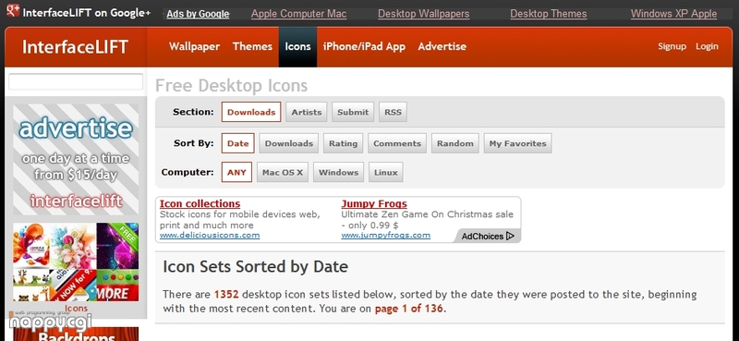
Task: Visit the Windows XP Apple ad link
Action: (x=674, y=14)
